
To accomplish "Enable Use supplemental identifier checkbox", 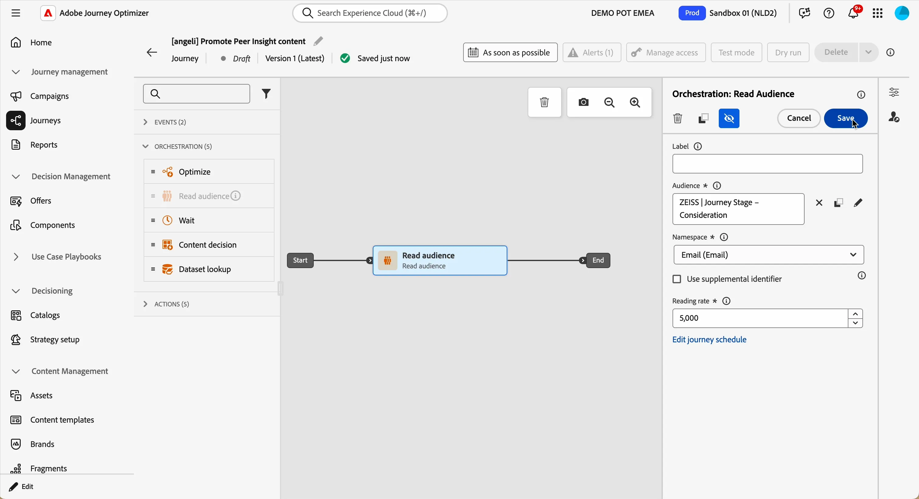I will [677, 279].
